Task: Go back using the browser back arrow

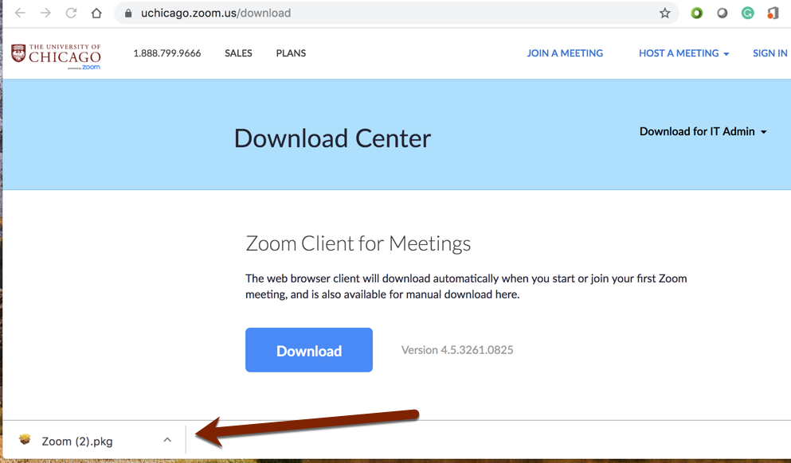Action: (20, 13)
